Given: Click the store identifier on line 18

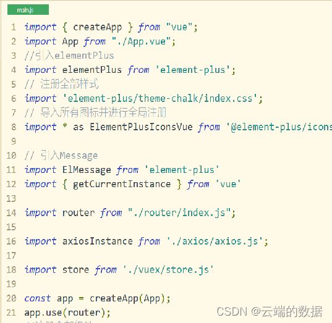Looking at the screenshot, I should tap(75, 270).
